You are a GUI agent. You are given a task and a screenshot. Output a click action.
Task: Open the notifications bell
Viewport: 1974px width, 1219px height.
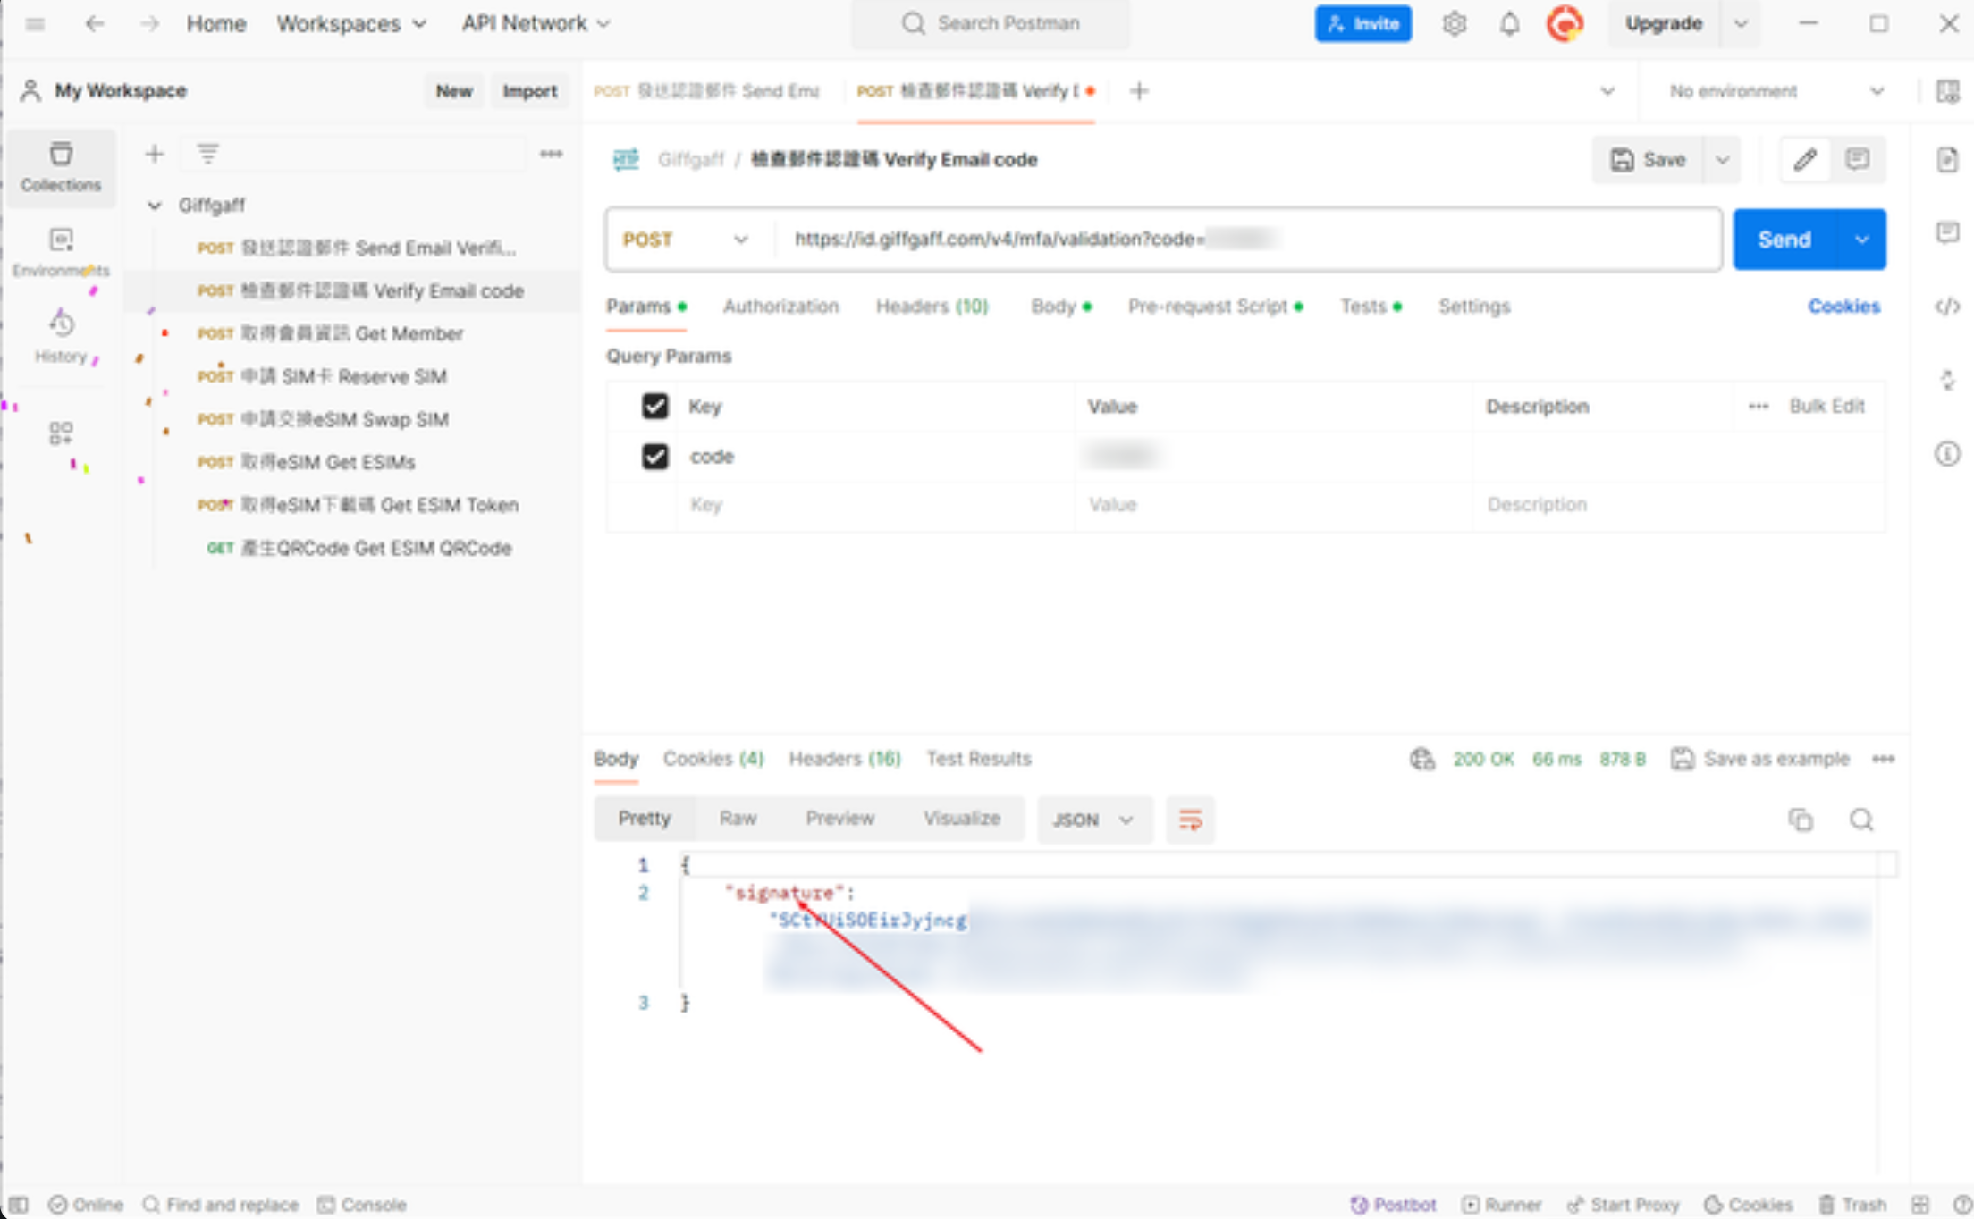click(x=1509, y=24)
